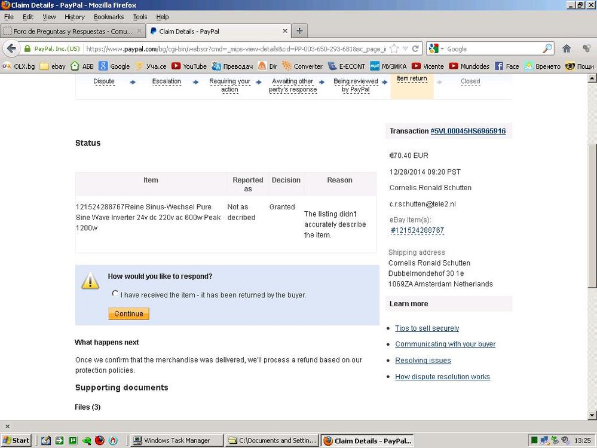This screenshot has height=448, width=597.
Task: Click 'Being reviewed by PayPal' stage label
Action: click(356, 86)
